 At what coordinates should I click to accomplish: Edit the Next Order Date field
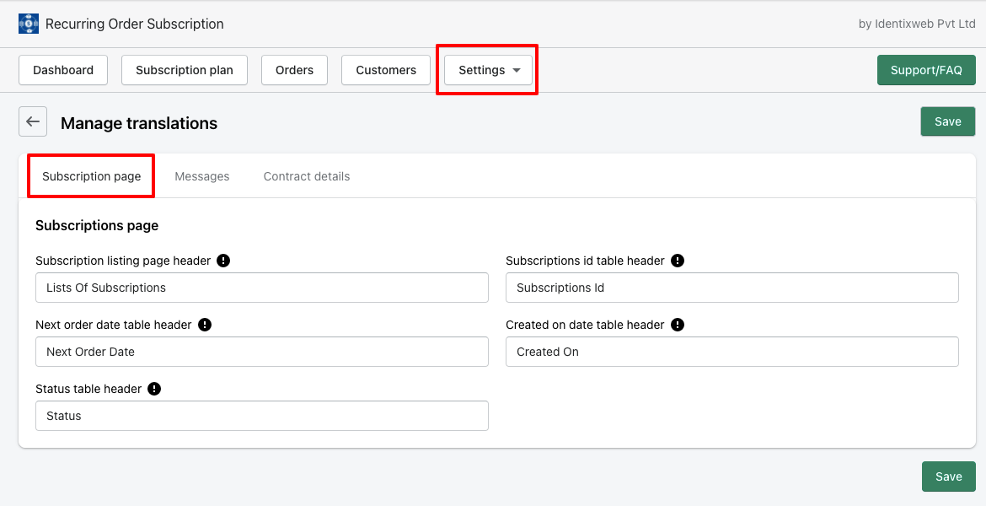point(262,352)
